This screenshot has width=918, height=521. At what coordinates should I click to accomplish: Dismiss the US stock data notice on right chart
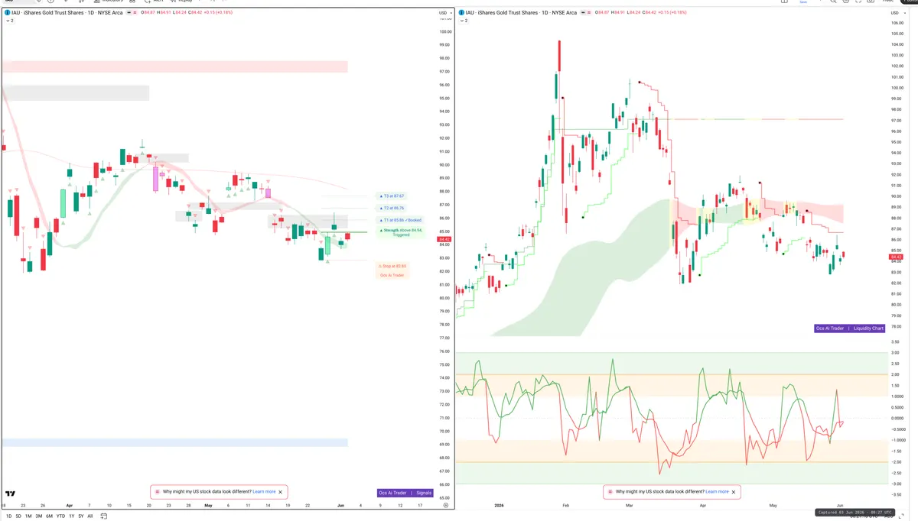(x=734, y=492)
